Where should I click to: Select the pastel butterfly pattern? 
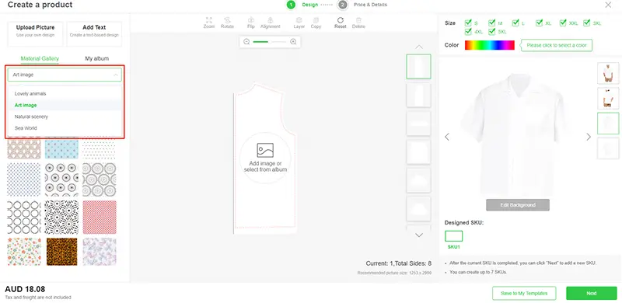(100, 252)
